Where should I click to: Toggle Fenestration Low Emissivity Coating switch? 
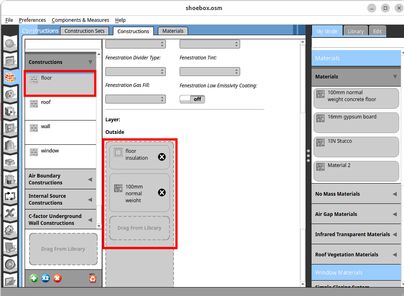[x=192, y=99]
